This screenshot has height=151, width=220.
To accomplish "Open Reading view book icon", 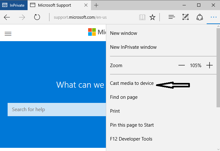I will [142, 17].
